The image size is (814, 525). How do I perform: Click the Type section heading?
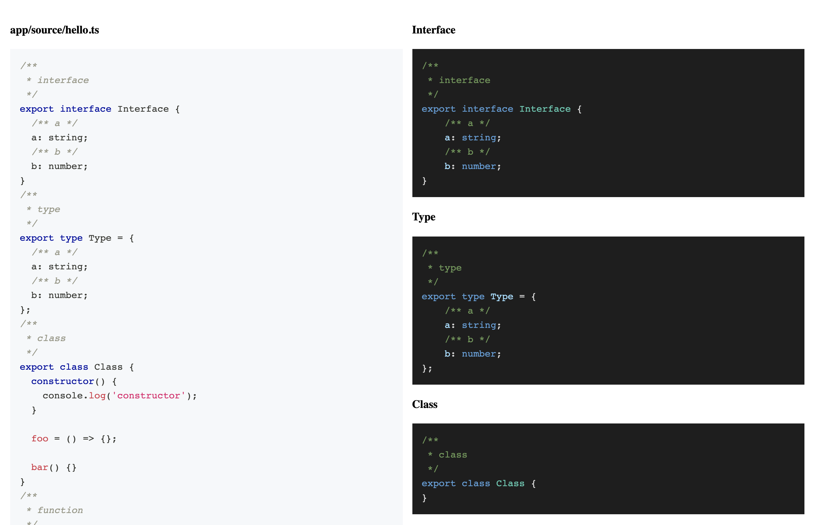pyautogui.click(x=423, y=217)
